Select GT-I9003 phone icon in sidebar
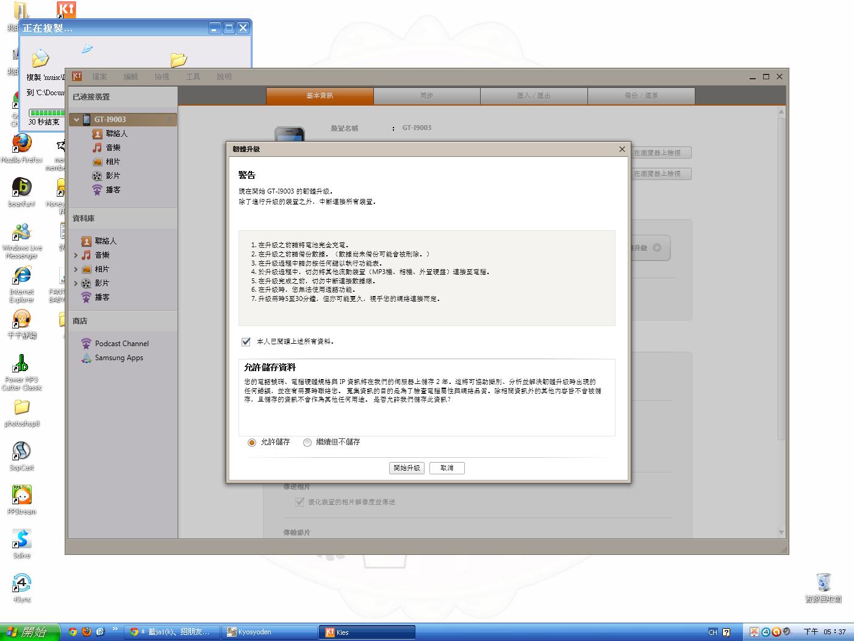Screen dimensions: 854x641 (x=87, y=120)
